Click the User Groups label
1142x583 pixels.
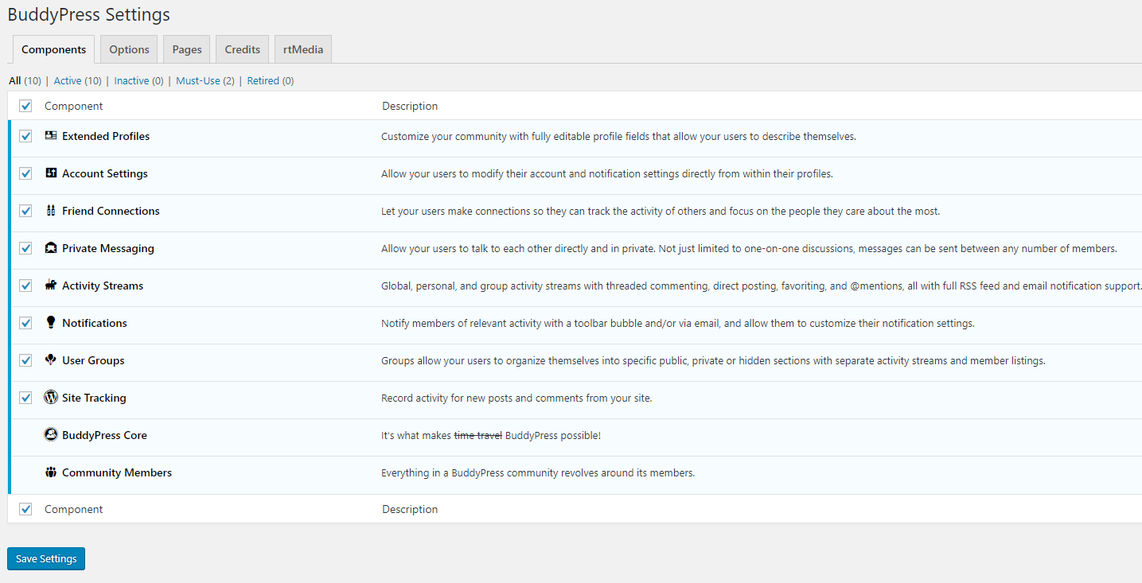93,360
